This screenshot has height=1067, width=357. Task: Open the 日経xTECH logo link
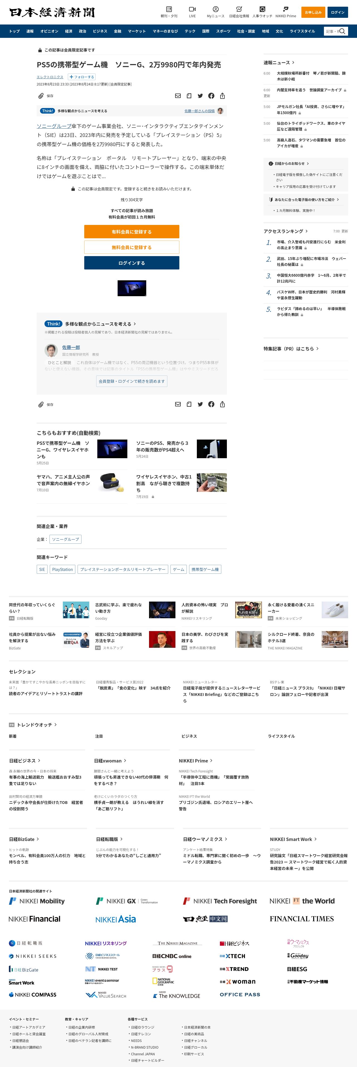tap(232, 956)
